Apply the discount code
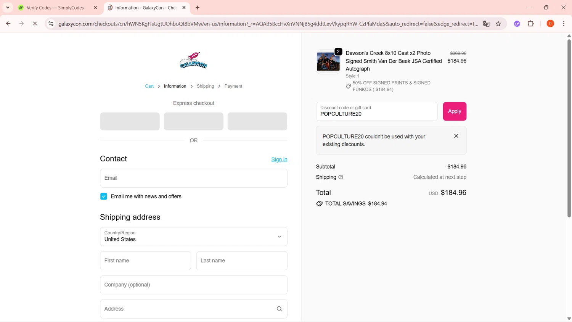Screen dimensions: 572x322 click(x=455, y=111)
